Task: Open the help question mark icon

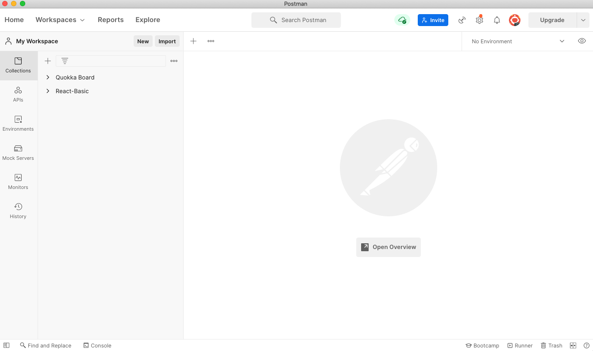Action: 586,346
